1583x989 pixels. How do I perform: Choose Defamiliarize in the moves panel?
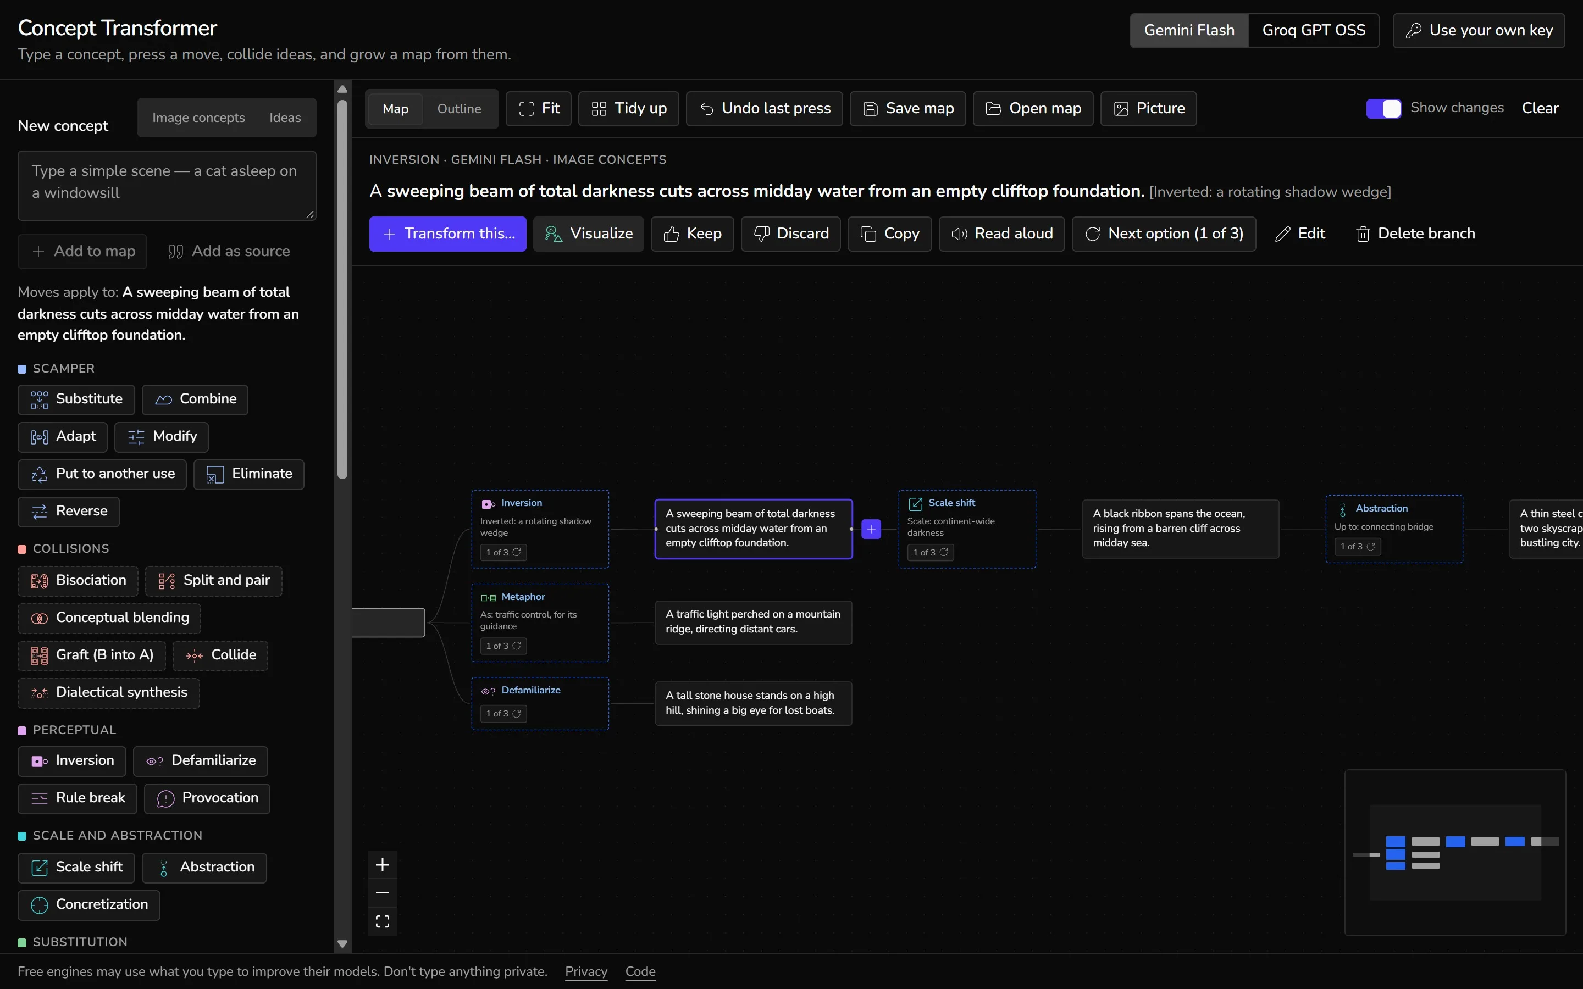click(x=201, y=761)
